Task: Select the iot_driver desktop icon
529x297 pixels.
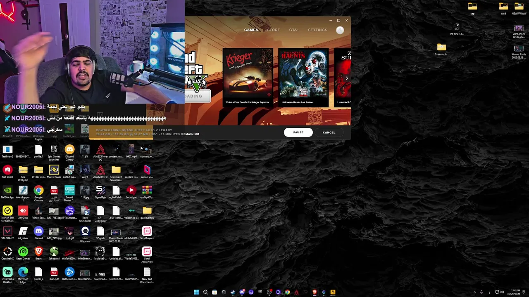Action: 23,233
